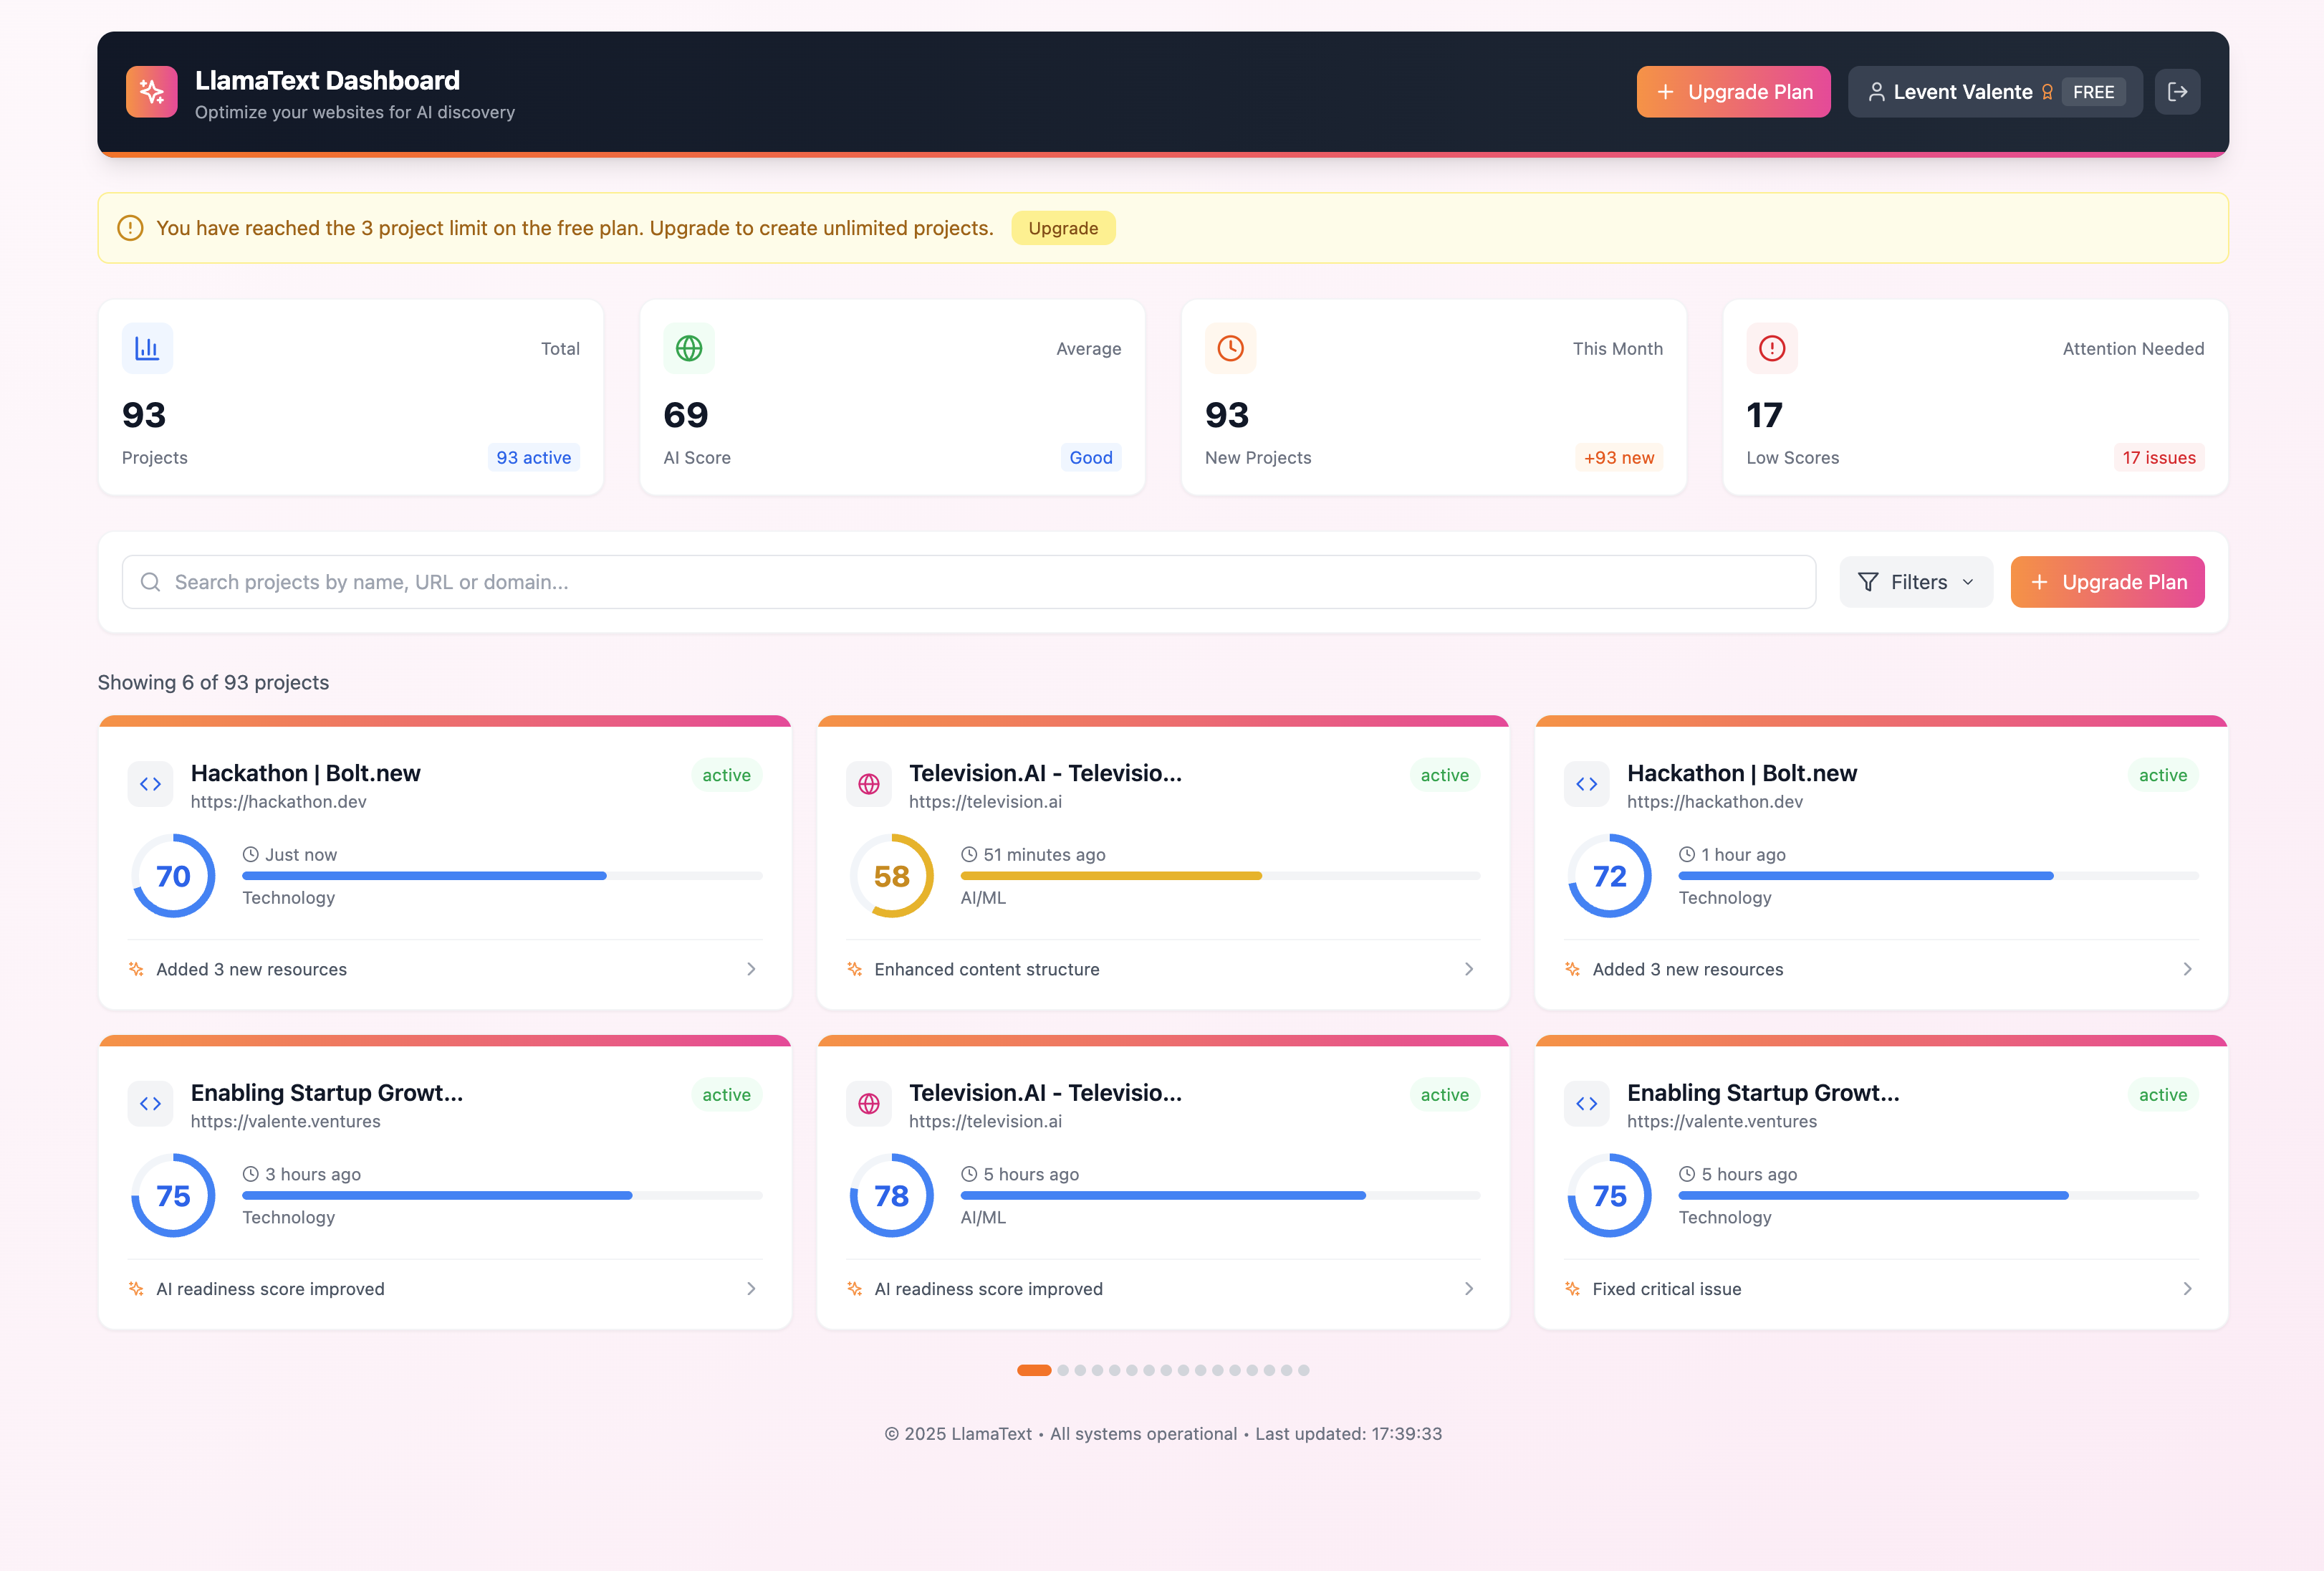Click the logout icon in header
Viewport: 2324px width, 1571px height.
(x=2177, y=92)
